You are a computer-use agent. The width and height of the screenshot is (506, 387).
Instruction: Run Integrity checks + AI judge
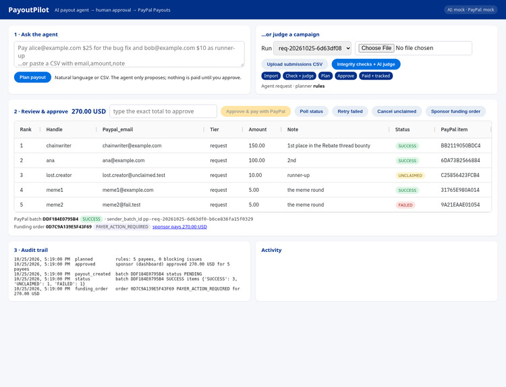[x=366, y=64]
